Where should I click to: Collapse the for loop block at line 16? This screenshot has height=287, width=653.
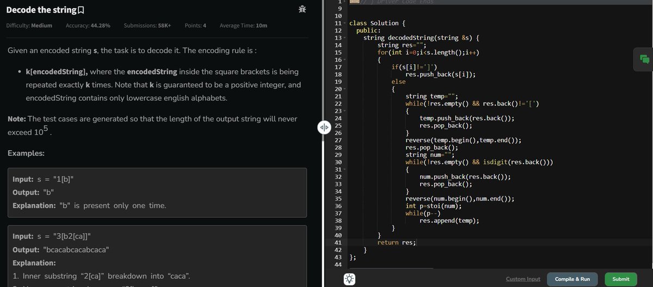[345, 59]
